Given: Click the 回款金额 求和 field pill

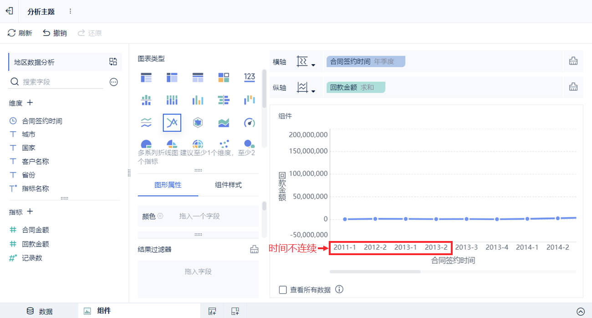Looking at the screenshot, I should pyautogui.click(x=356, y=87).
